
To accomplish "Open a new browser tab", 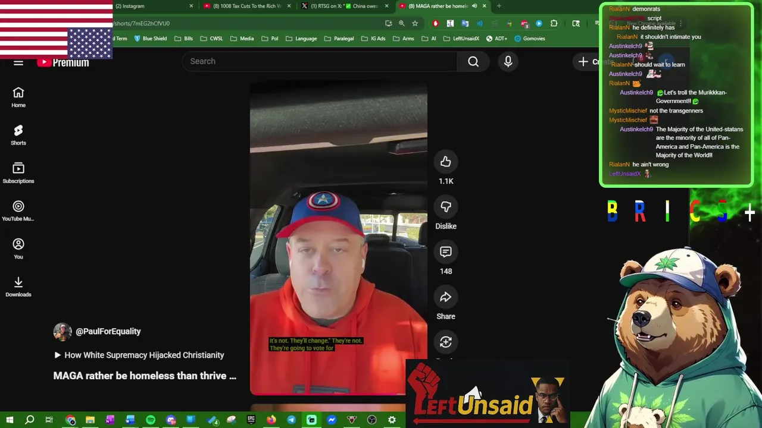I will pos(499,6).
